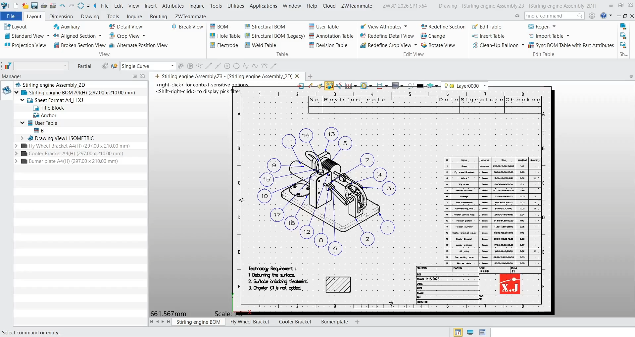This screenshot has width=635, height=337.
Task: Create a Projection View
Action: [x=25, y=45]
